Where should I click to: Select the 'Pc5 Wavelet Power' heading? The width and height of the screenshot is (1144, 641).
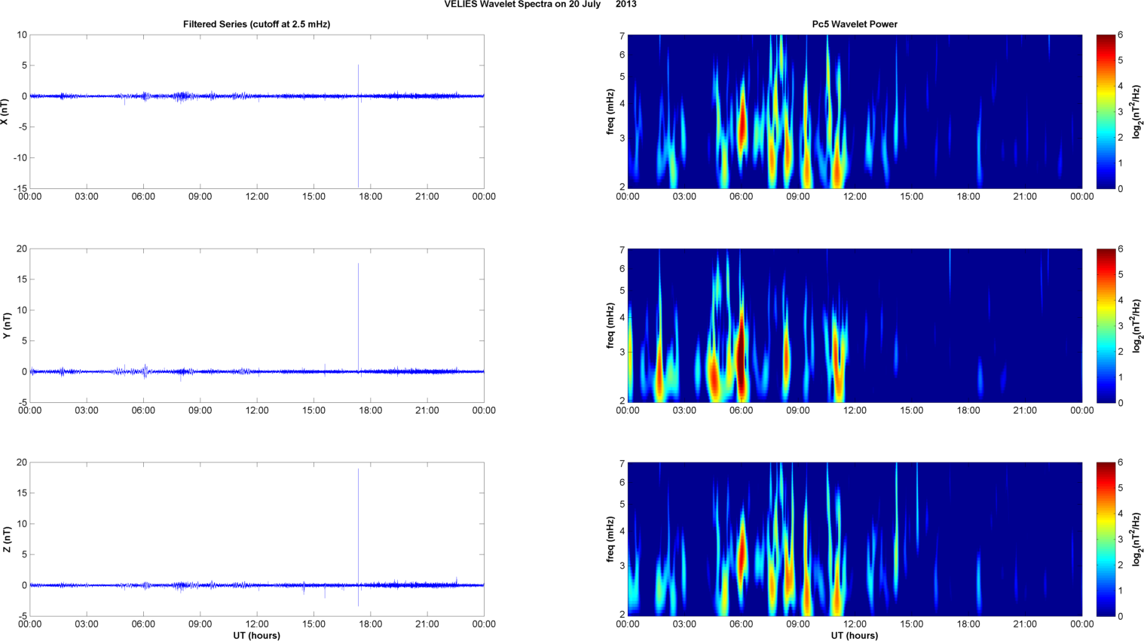pyautogui.click(x=855, y=24)
